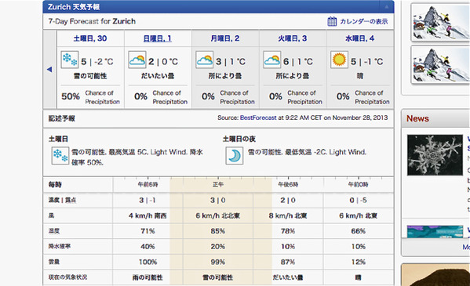
Task: Click the 正午 marker on the hourly timeline
Action: point(218,184)
